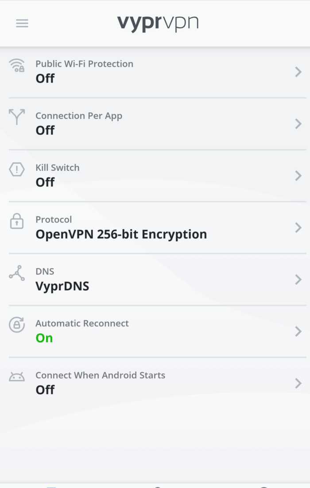Click the Public Wi-Fi Protection wifi-lock icon
Viewport: 310px width, 488px height.
click(x=17, y=65)
